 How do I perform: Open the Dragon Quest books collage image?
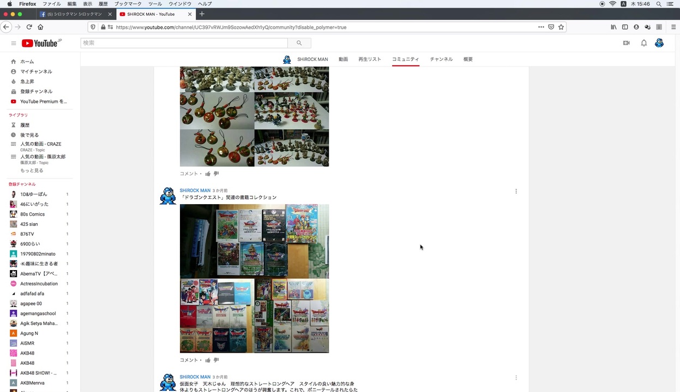254,278
